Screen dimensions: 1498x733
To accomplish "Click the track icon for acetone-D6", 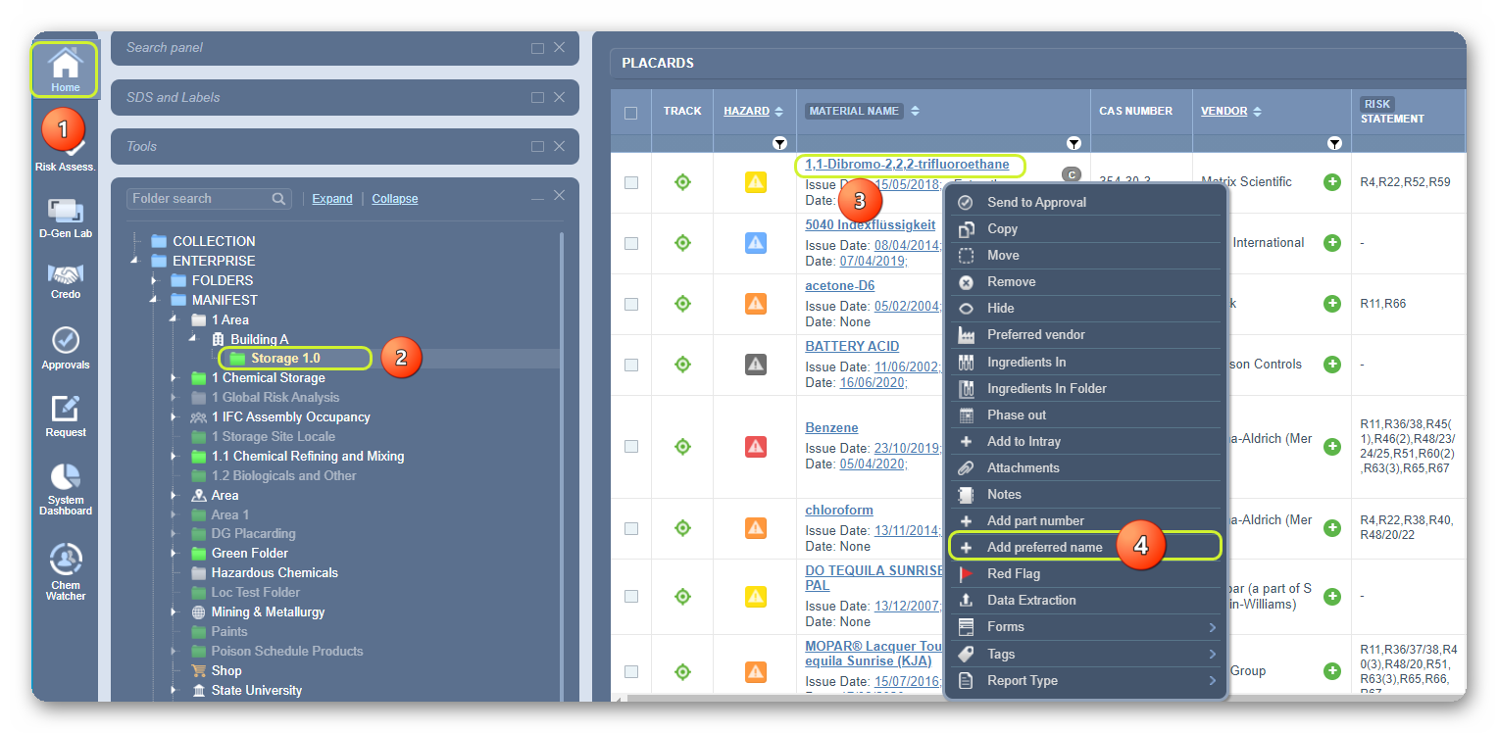I will [x=682, y=304].
